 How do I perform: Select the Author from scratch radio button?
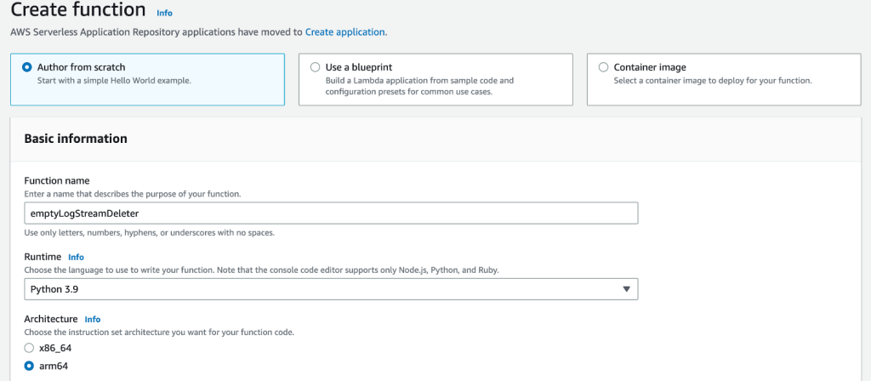point(26,67)
